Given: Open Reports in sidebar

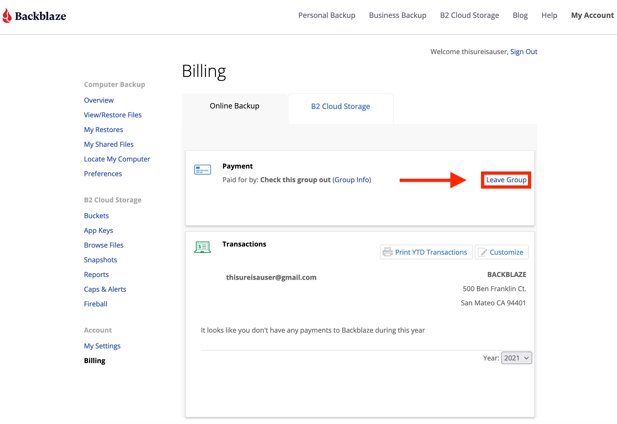Looking at the screenshot, I should point(96,274).
